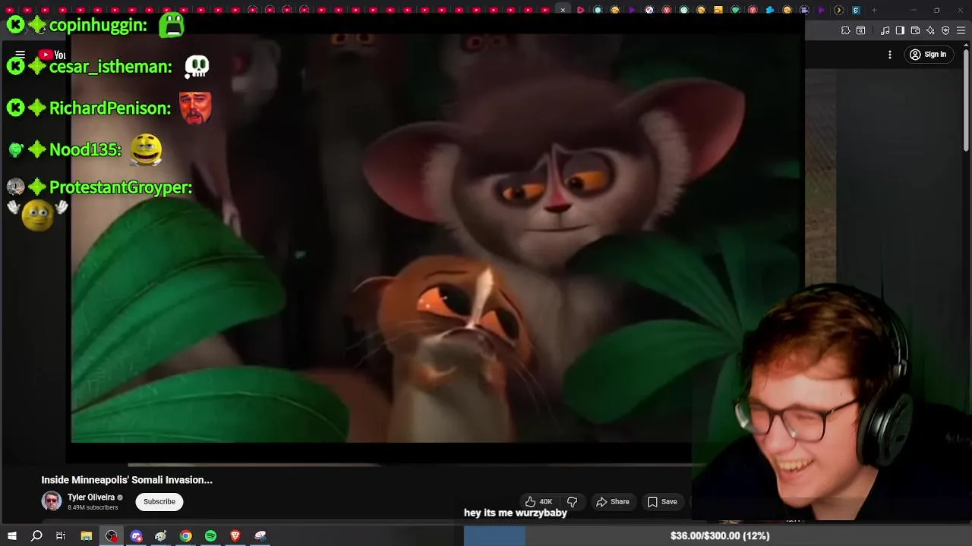Switch to the blue bird favicon tab

(x=770, y=10)
